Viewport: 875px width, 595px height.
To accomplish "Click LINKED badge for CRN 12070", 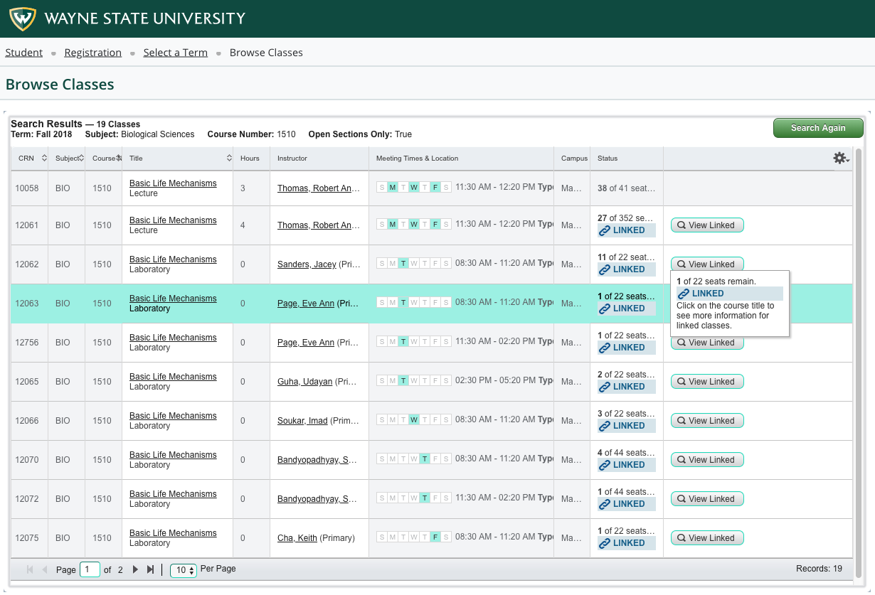I will point(627,465).
